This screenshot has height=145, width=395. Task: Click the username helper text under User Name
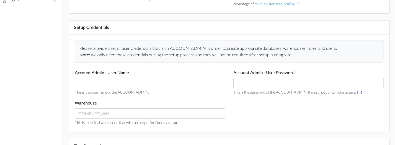coord(112,92)
